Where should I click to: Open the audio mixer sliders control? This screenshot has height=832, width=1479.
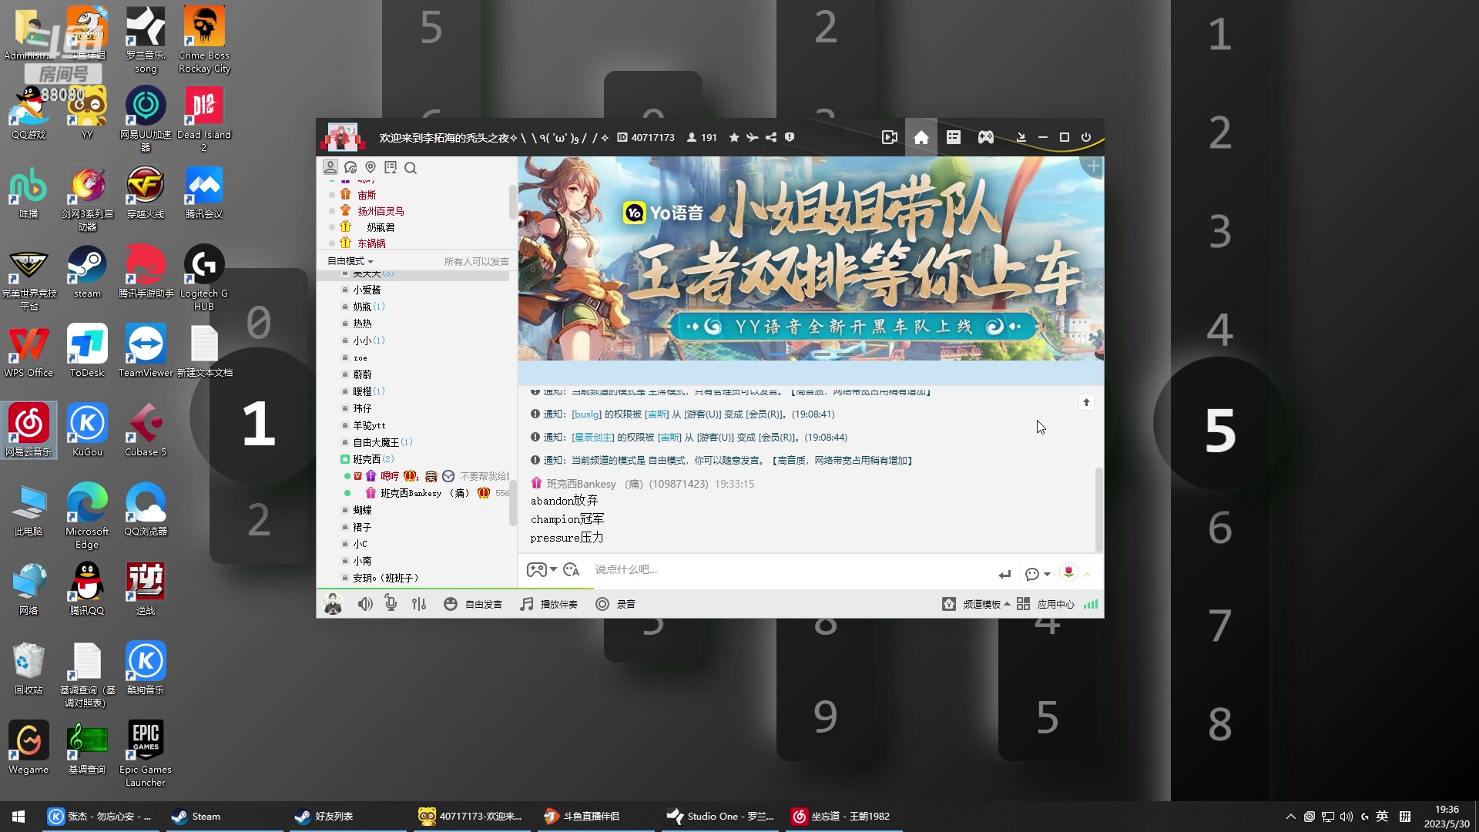tap(419, 604)
